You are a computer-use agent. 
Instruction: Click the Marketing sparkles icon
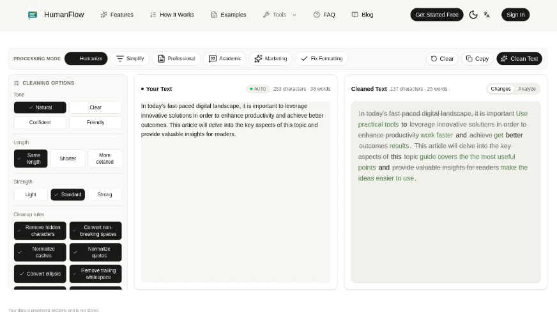258,59
